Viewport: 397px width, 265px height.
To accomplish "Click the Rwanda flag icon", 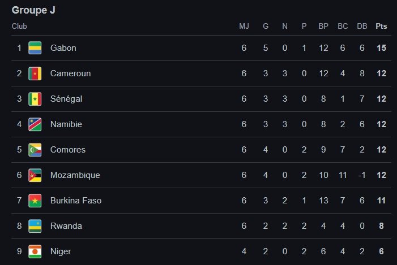I will (x=36, y=226).
